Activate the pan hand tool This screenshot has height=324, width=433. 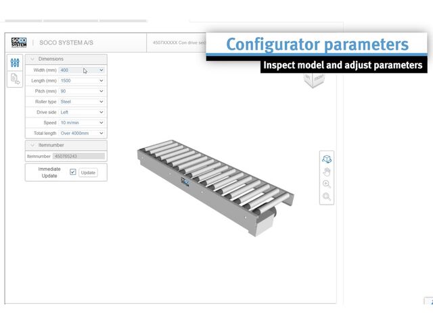pos(327,171)
